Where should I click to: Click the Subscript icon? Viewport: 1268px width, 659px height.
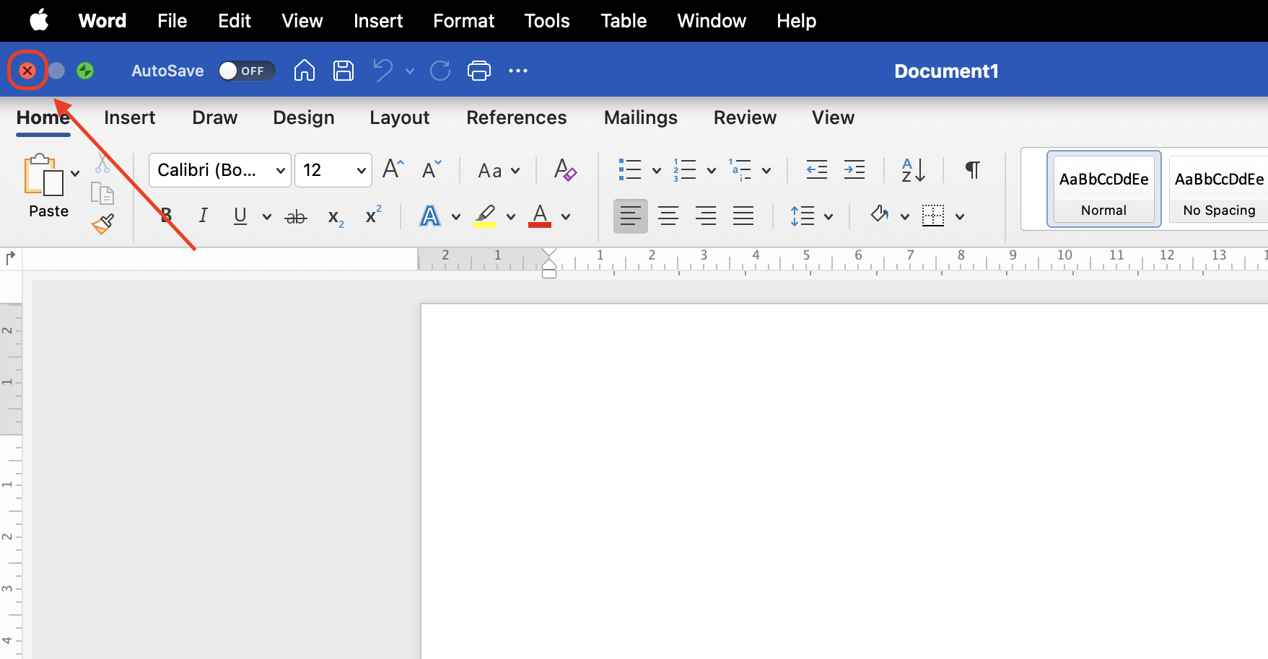(334, 216)
